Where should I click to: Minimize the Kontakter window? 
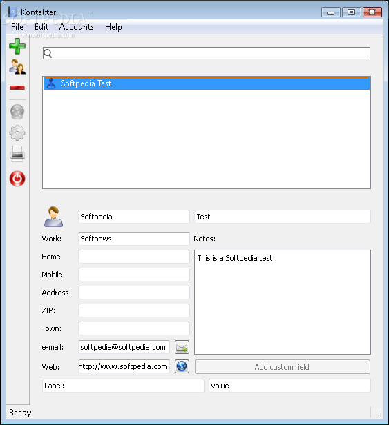(331, 12)
